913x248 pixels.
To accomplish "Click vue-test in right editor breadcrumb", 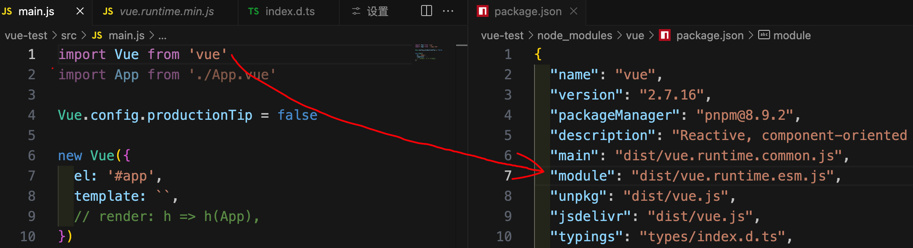I will [x=502, y=35].
